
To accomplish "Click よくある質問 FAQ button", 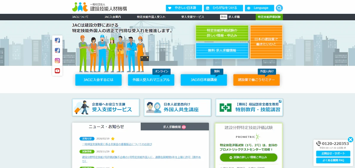I will click(x=333, y=160).
